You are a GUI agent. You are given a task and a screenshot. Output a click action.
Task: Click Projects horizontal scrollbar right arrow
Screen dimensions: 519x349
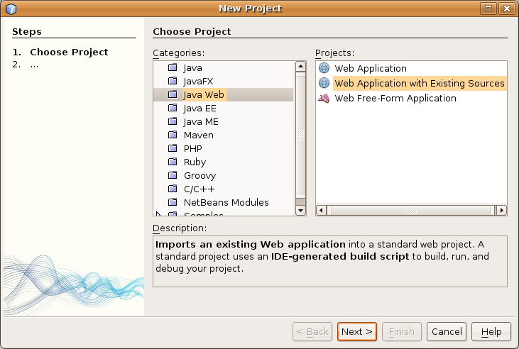(x=502, y=210)
